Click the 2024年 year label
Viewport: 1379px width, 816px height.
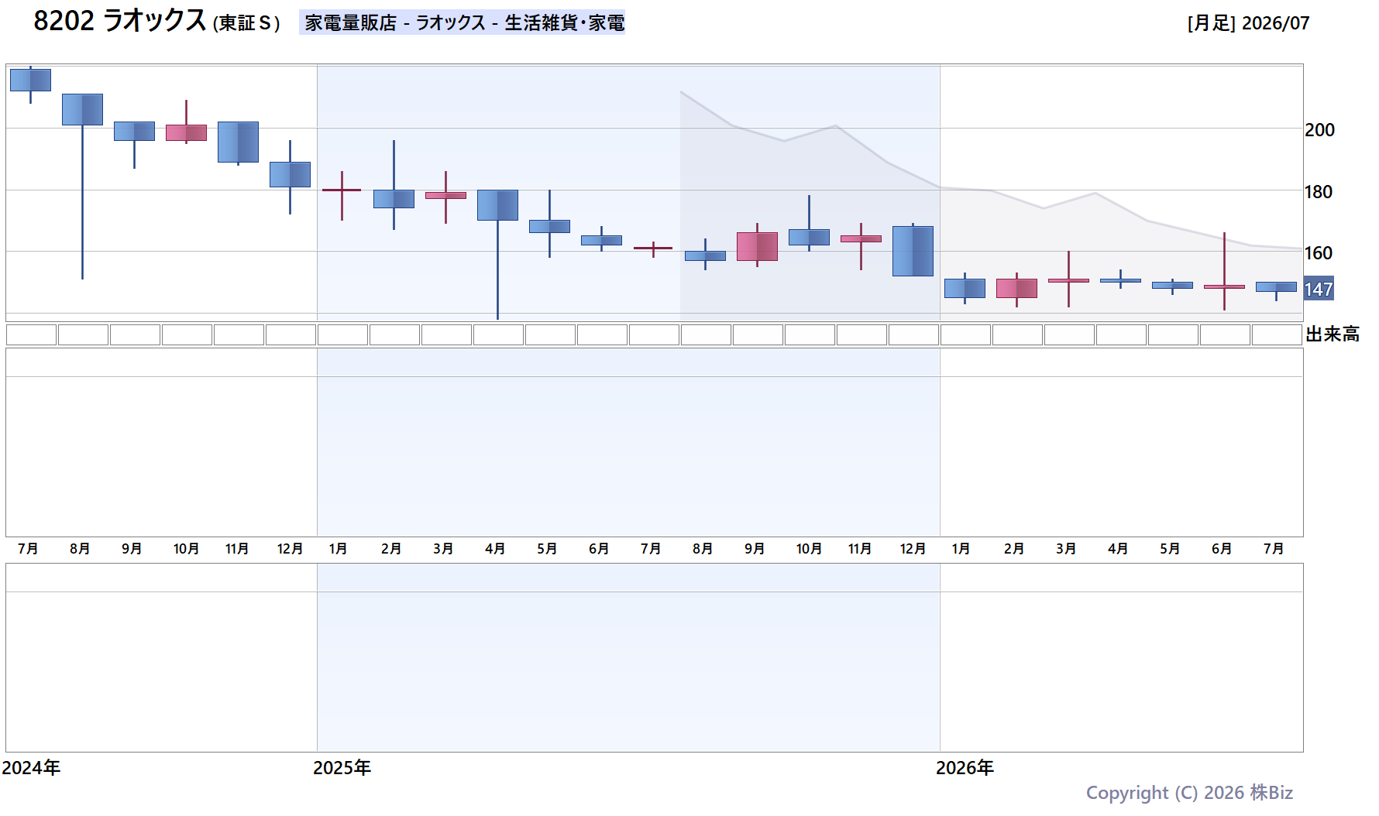pyautogui.click(x=31, y=768)
